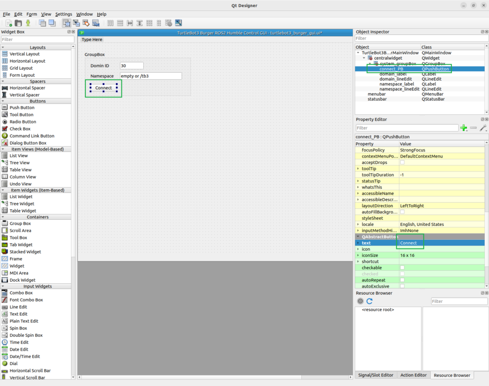Float the Widget Box panel icon
489x386 pixels.
tap(69, 32)
